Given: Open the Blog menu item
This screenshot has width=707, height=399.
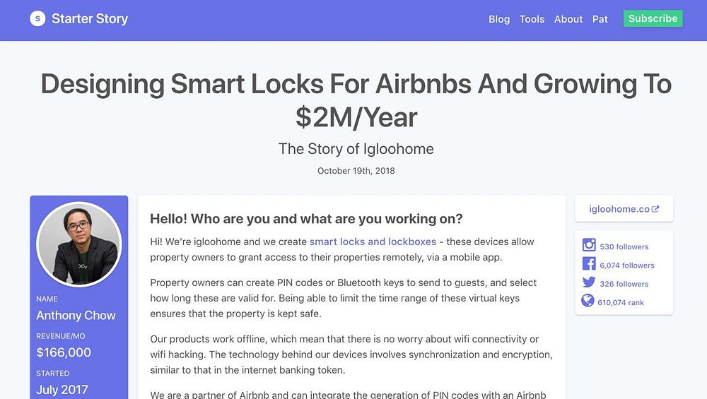Looking at the screenshot, I should (499, 19).
